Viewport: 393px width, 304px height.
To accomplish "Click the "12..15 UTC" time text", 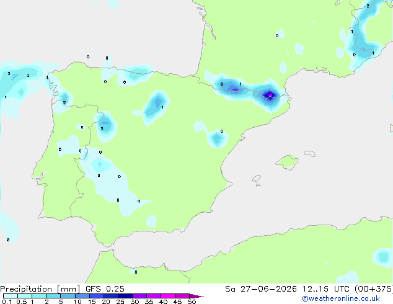I will [x=325, y=289].
